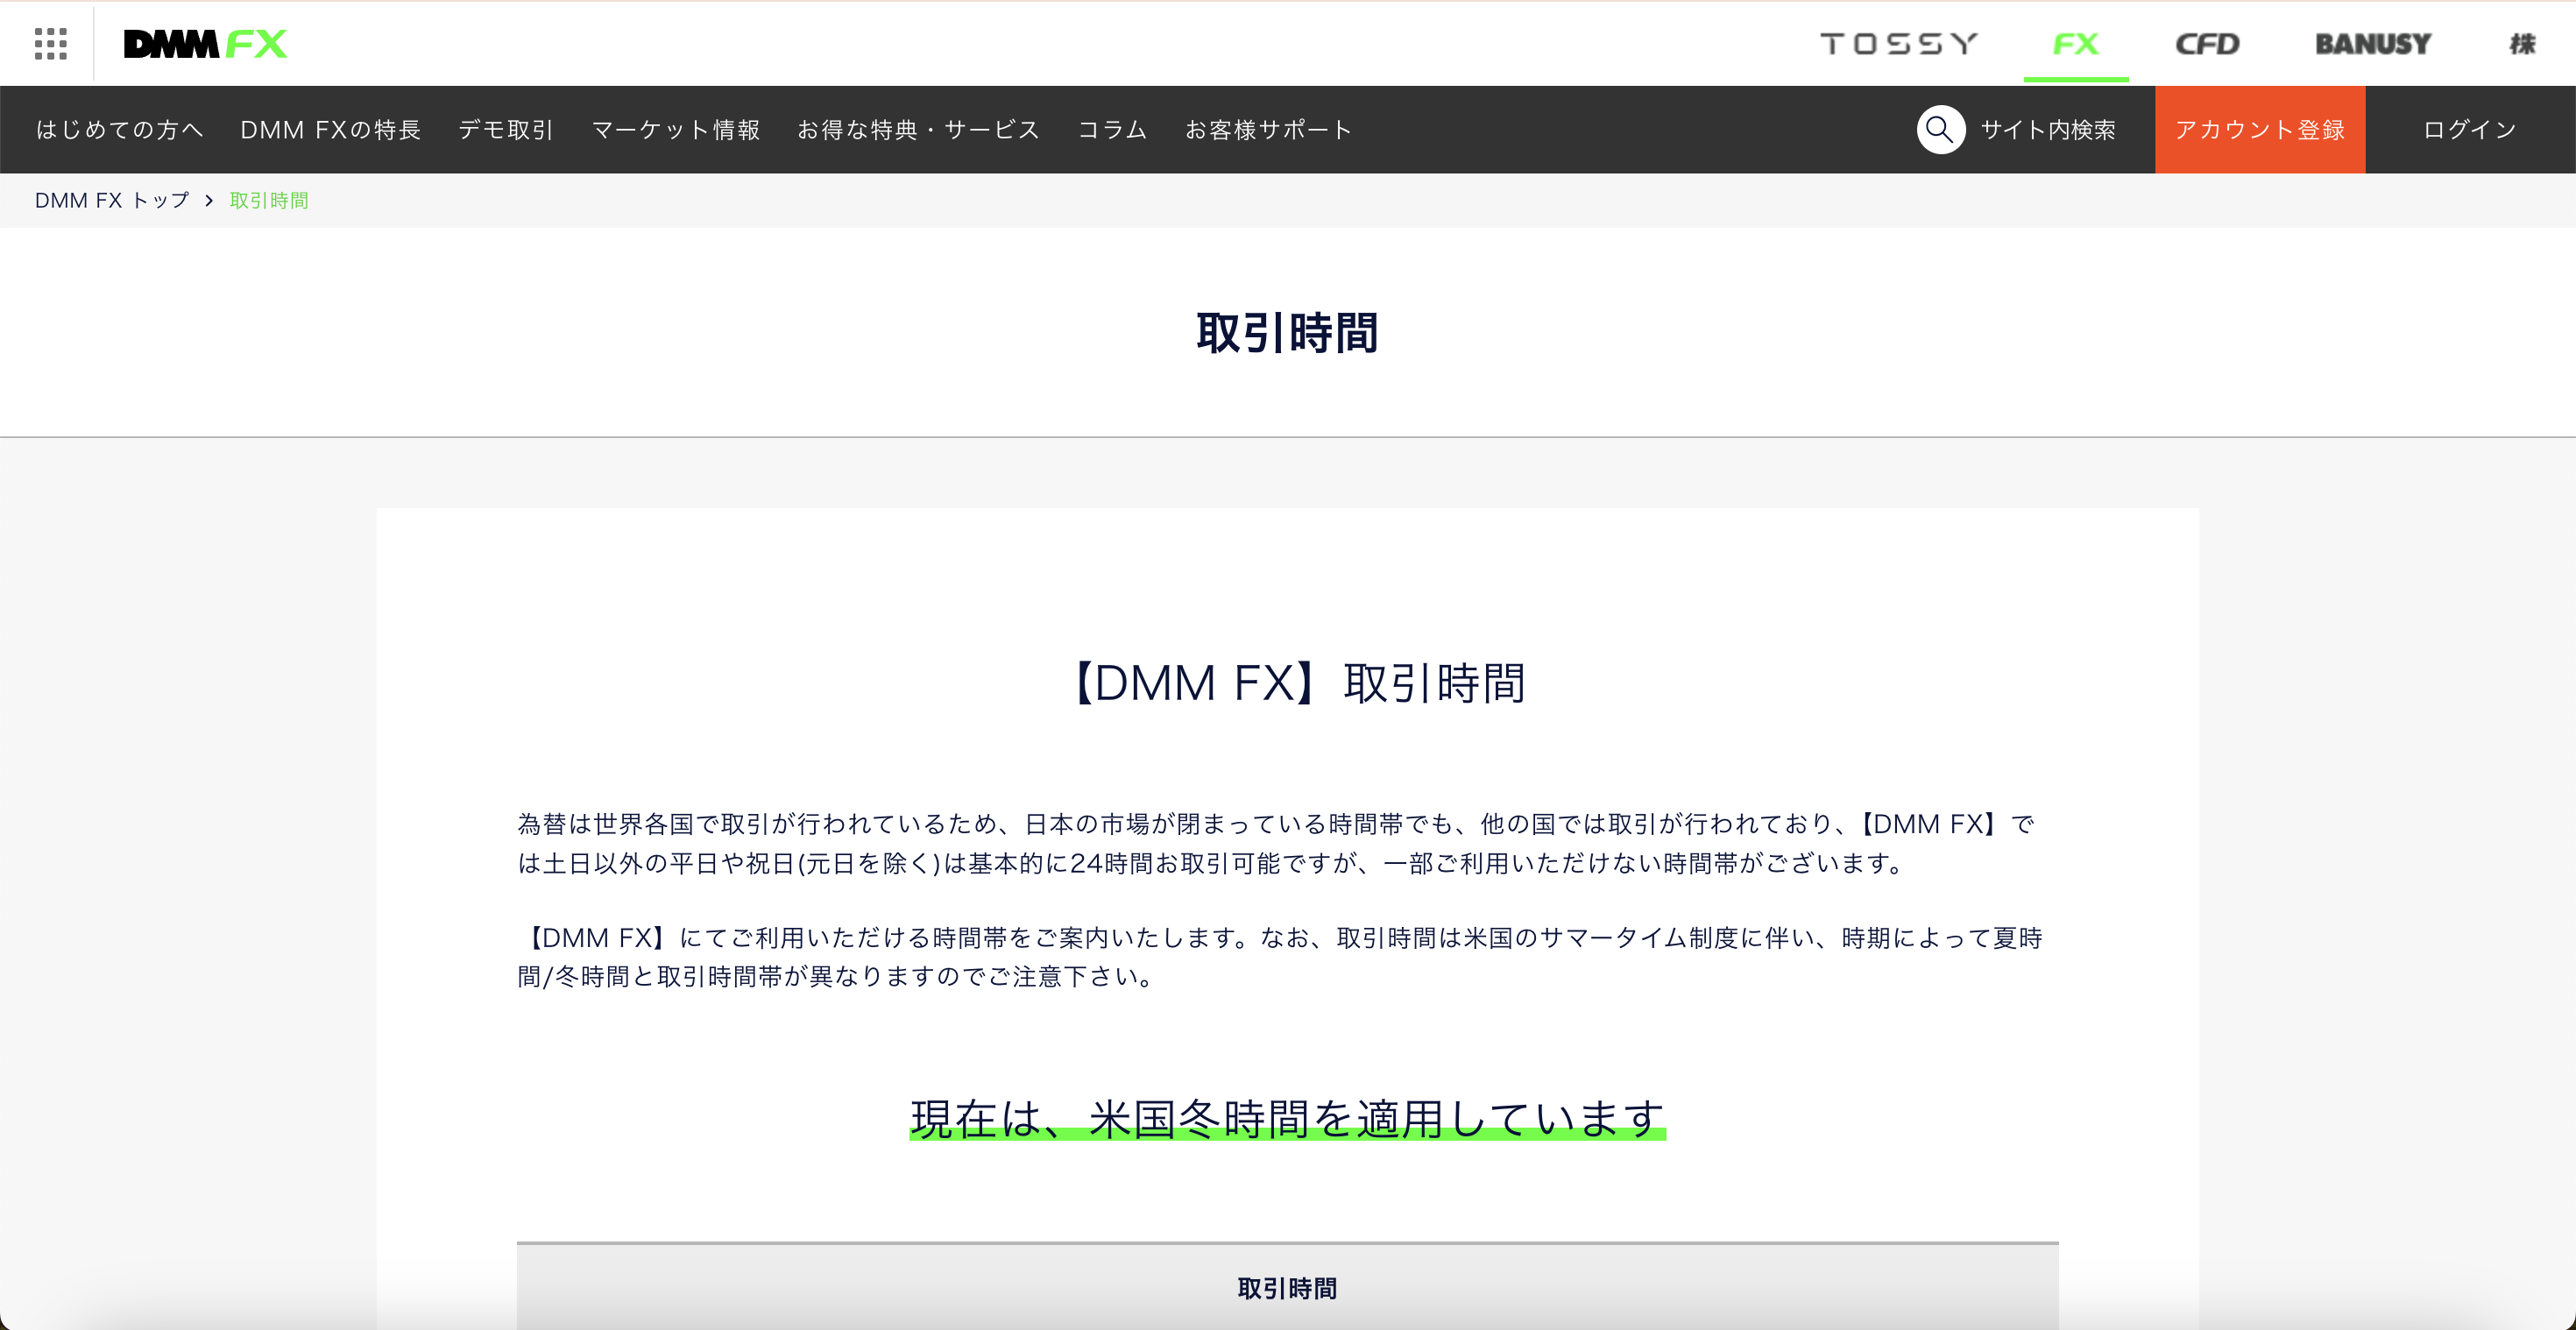This screenshot has width=2576, height=1330.
Task: Open the TOSSY brand logo tab
Action: [1898, 44]
